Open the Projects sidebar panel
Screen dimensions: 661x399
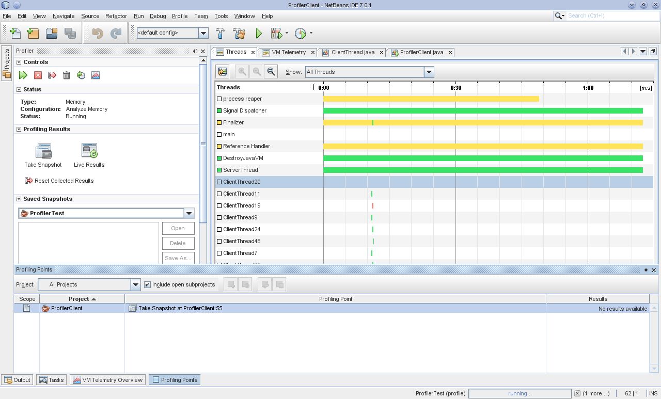point(7,63)
